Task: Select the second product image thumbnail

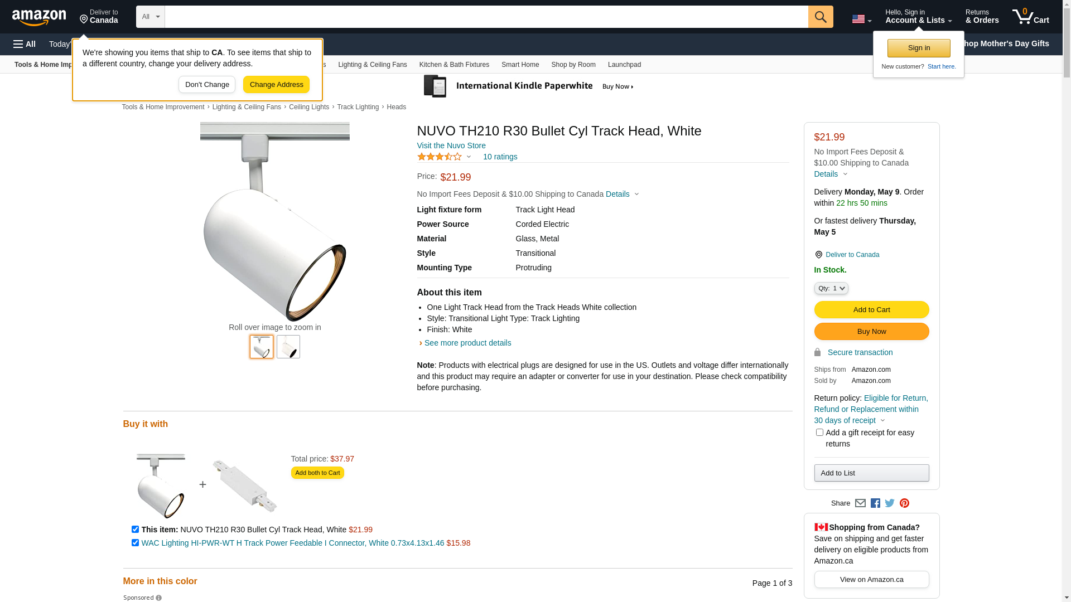Action: 288,347
